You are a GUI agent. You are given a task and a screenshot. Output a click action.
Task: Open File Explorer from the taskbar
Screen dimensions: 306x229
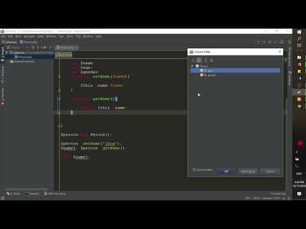coord(299,57)
